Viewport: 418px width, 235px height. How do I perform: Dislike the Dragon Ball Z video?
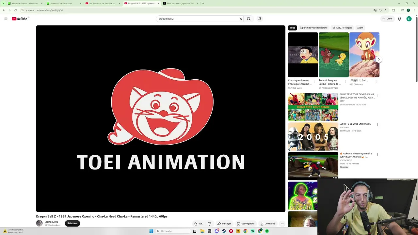tap(209, 224)
